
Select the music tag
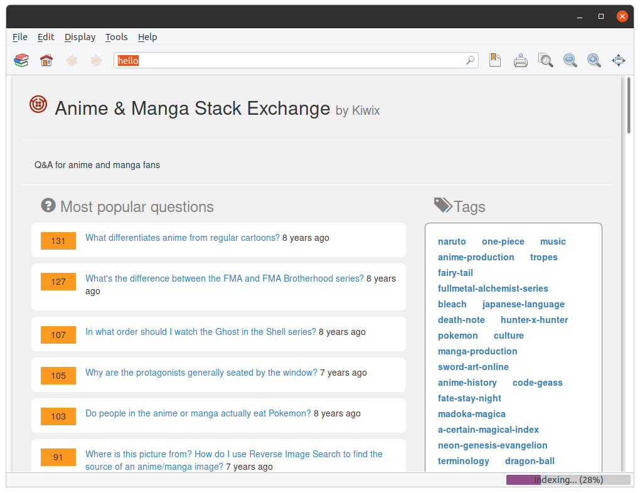(553, 241)
